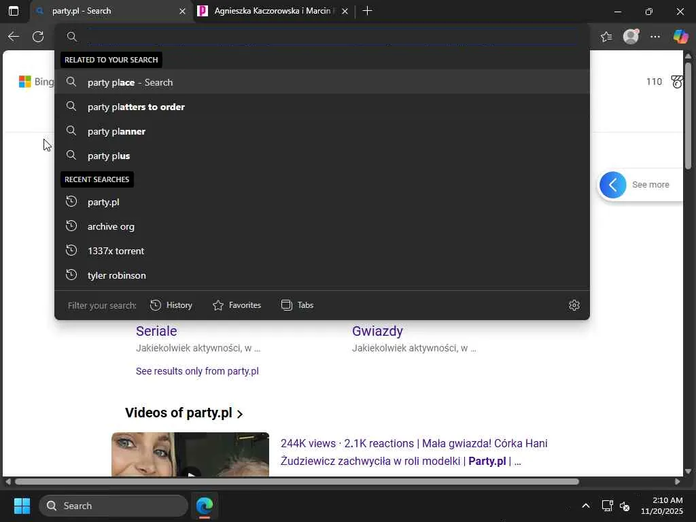The width and height of the screenshot is (696, 522).
Task: Open a new tab with plus icon
Action: pos(367,11)
